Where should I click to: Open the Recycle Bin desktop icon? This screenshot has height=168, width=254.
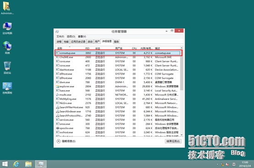pyautogui.click(x=7, y=68)
